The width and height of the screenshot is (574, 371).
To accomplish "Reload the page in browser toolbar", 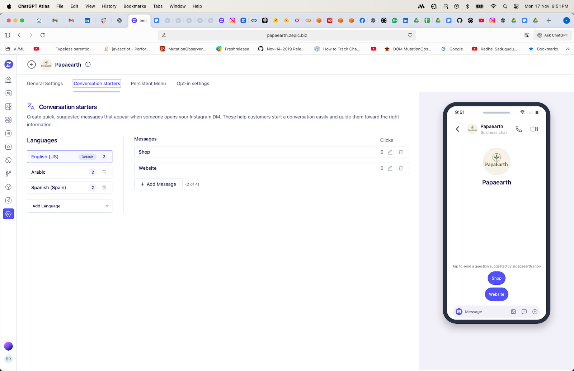I will 43,35.
